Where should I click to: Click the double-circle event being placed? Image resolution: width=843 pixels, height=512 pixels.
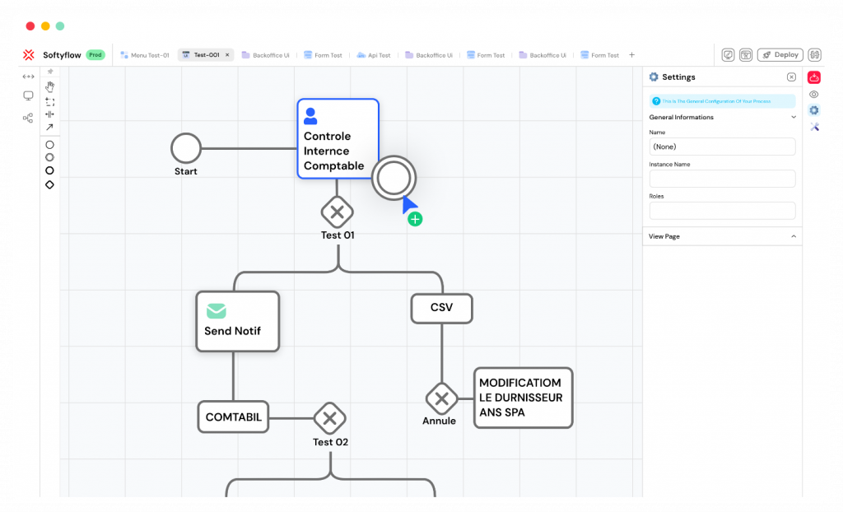(394, 178)
